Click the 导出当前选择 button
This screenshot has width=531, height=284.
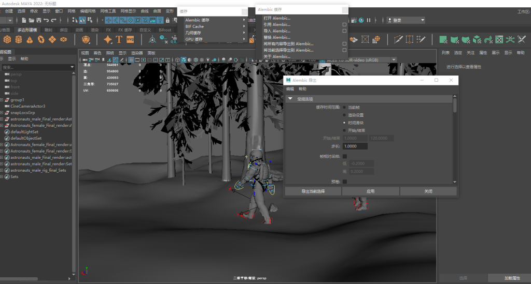313,191
